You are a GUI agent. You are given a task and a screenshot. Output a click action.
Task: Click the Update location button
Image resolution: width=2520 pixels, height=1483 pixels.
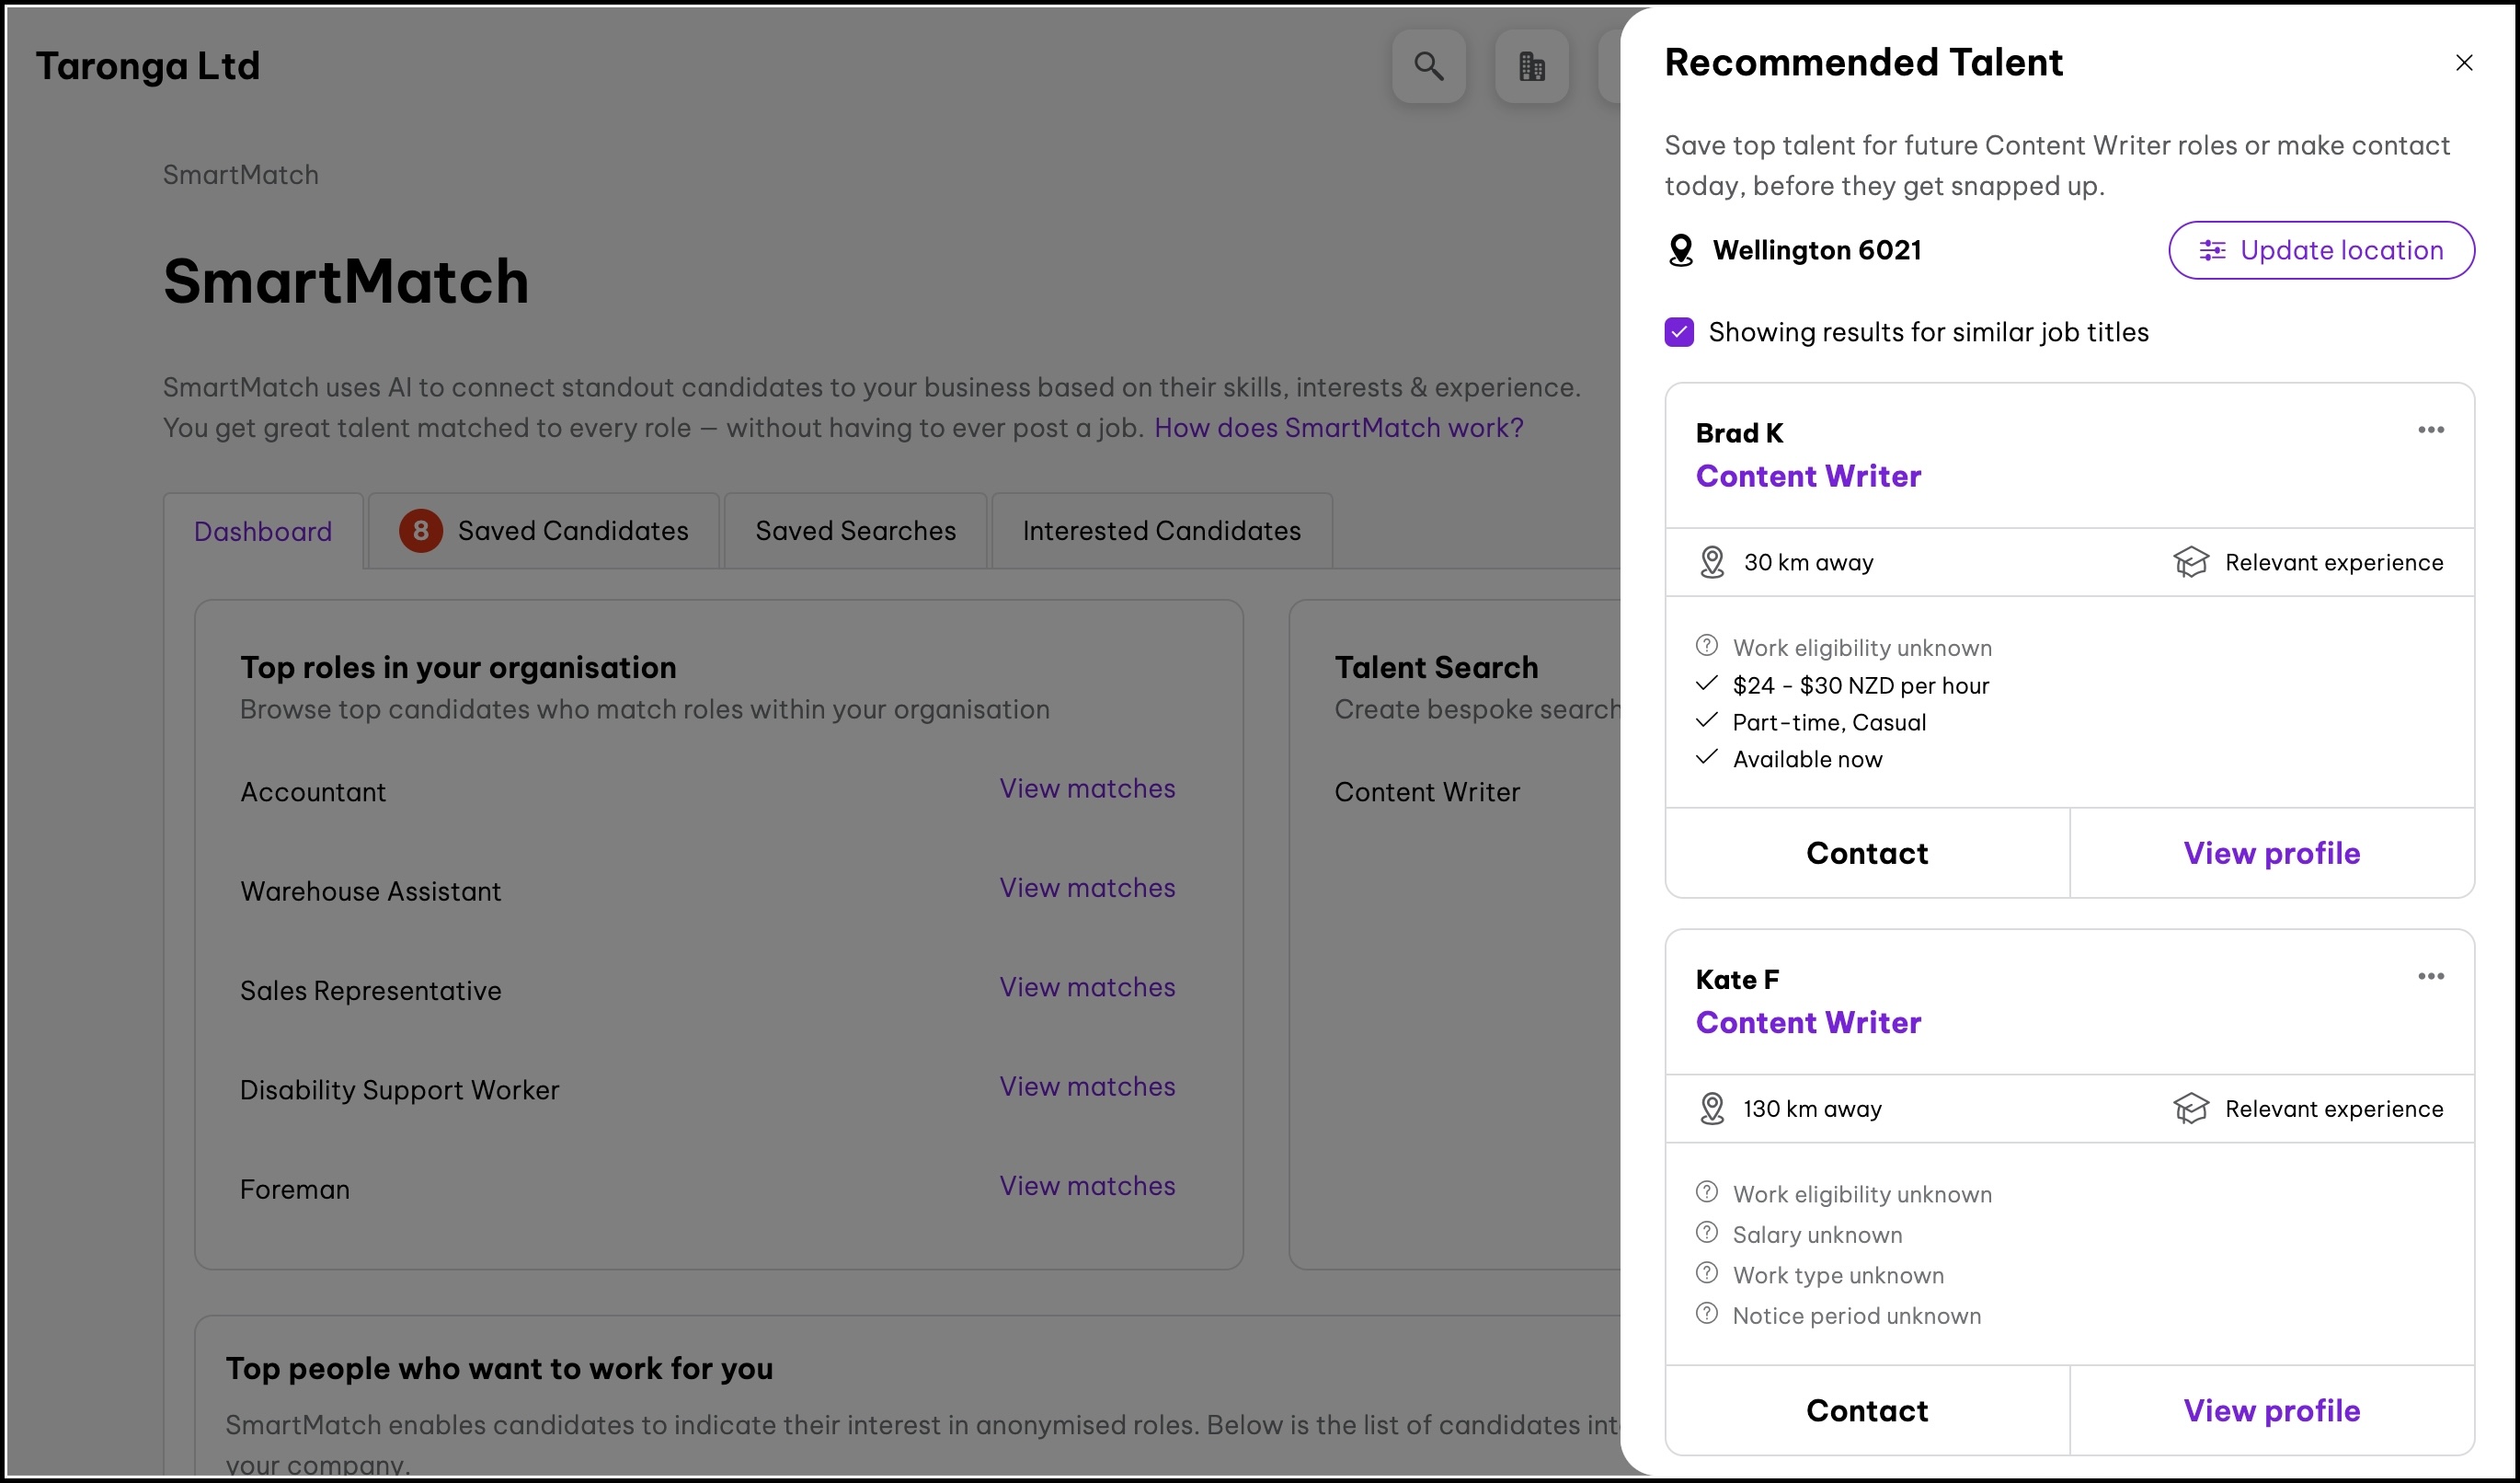2320,250
